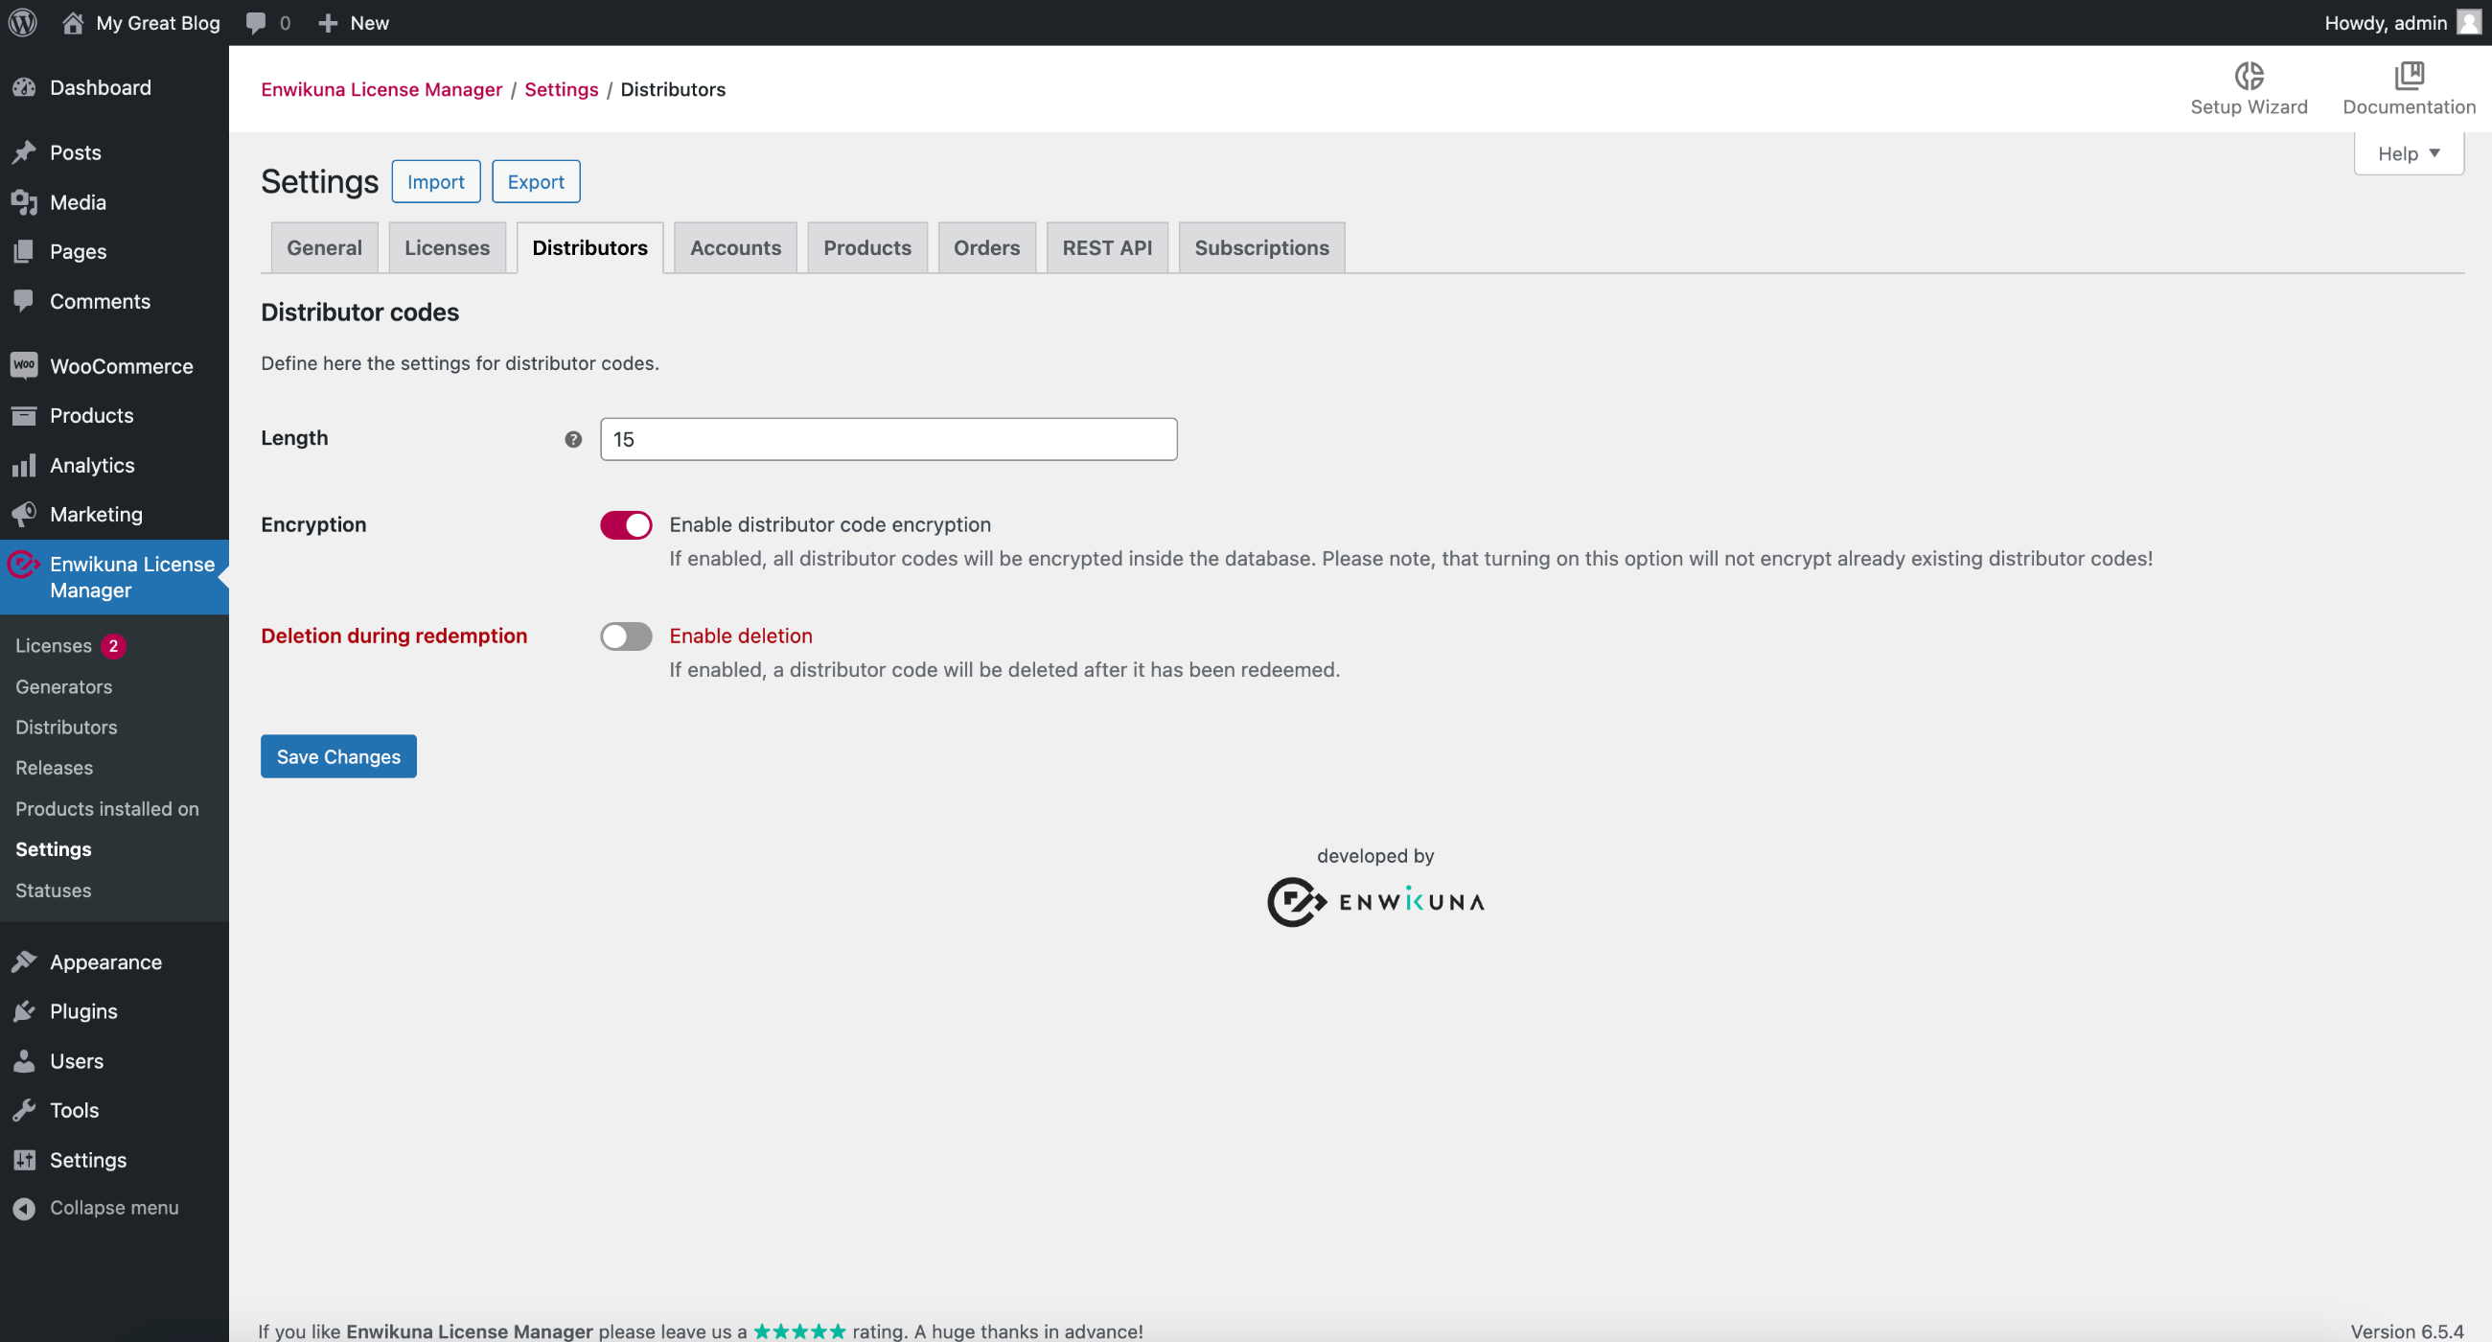Click the Products archive icon in sidebar
The height and width of the screenshot is (1342, 2492).
coord(24,415)
